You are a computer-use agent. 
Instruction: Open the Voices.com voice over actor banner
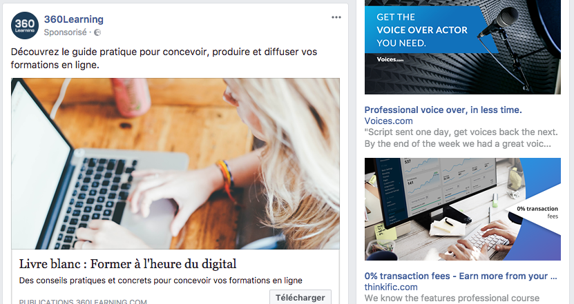click(462, 47)
